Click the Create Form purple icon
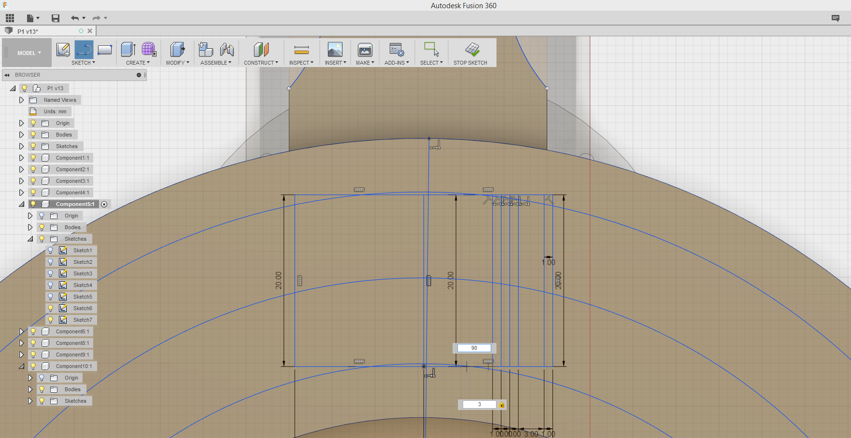Image resolution: width=851 pixels, height=438 pixels. (x=149, y=50)
